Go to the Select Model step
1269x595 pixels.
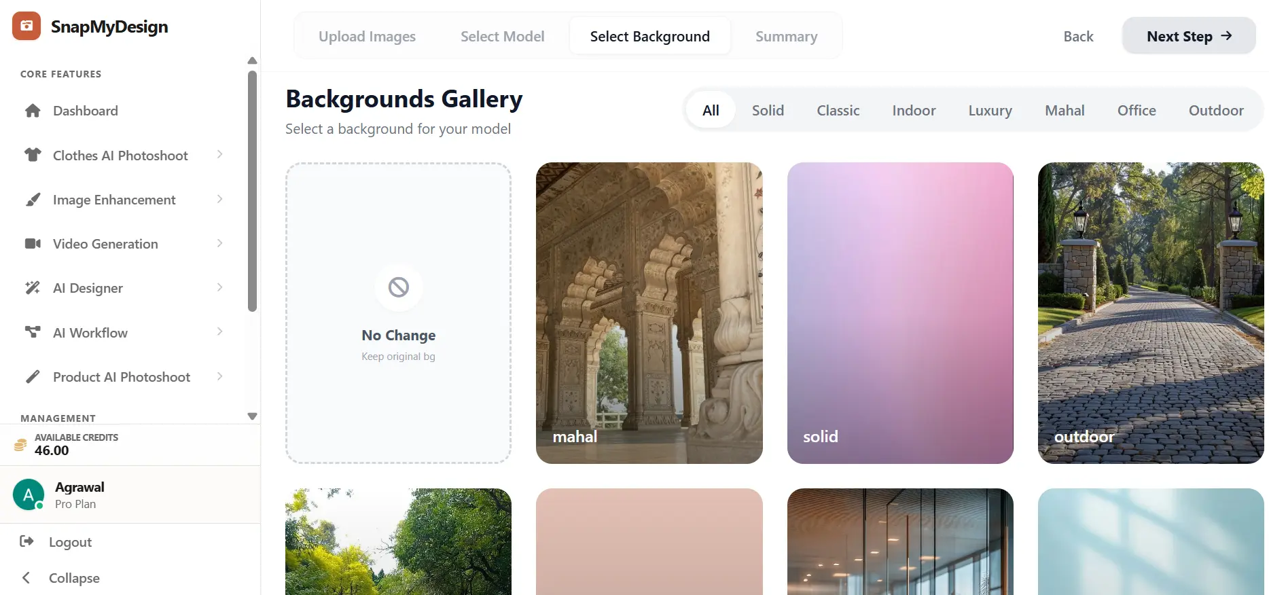click(x=502, y=36)
